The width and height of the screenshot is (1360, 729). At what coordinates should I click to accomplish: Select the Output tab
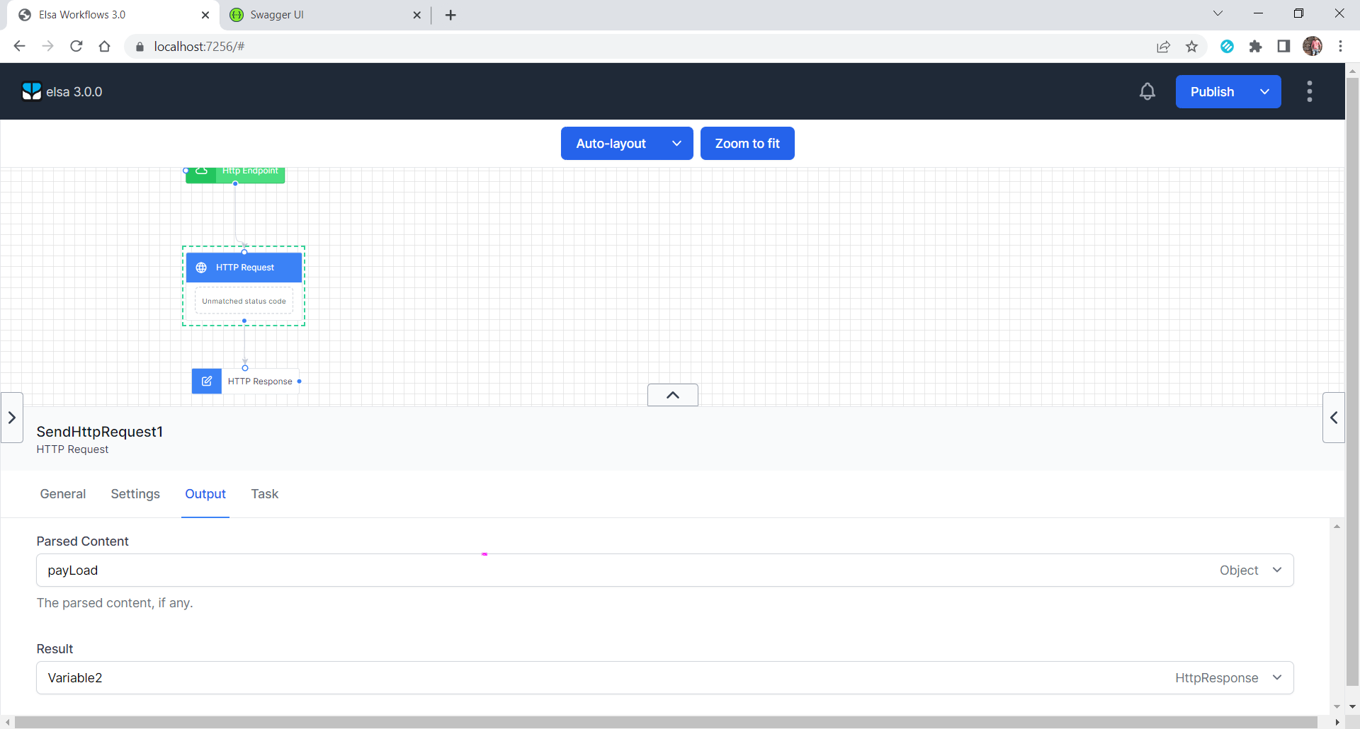point(205,494)
